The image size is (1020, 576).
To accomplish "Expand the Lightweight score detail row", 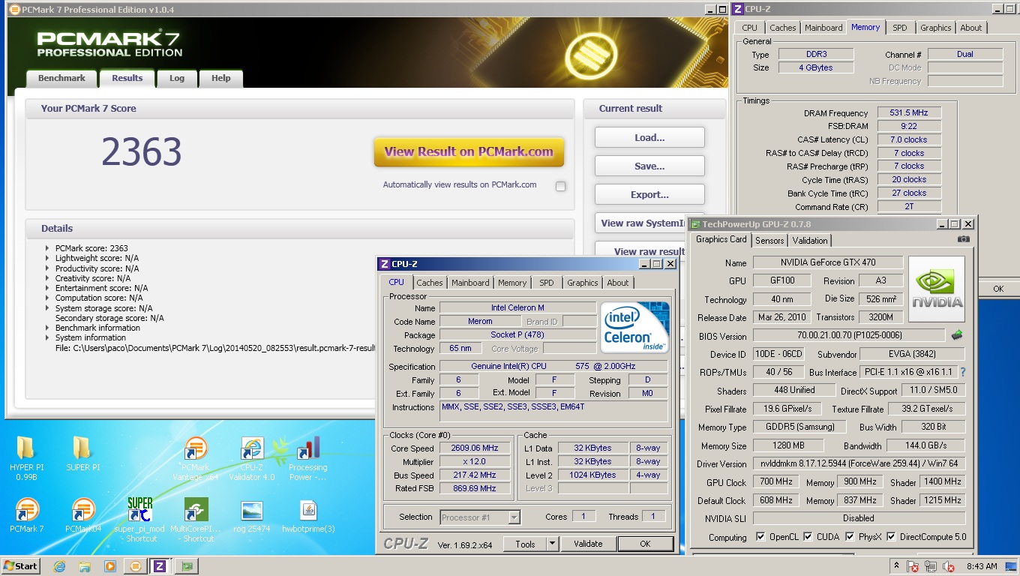I will click(48, 258).
